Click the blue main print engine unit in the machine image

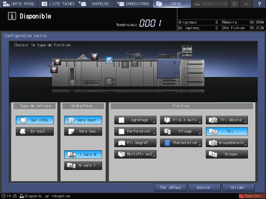[x=168, y=68]
